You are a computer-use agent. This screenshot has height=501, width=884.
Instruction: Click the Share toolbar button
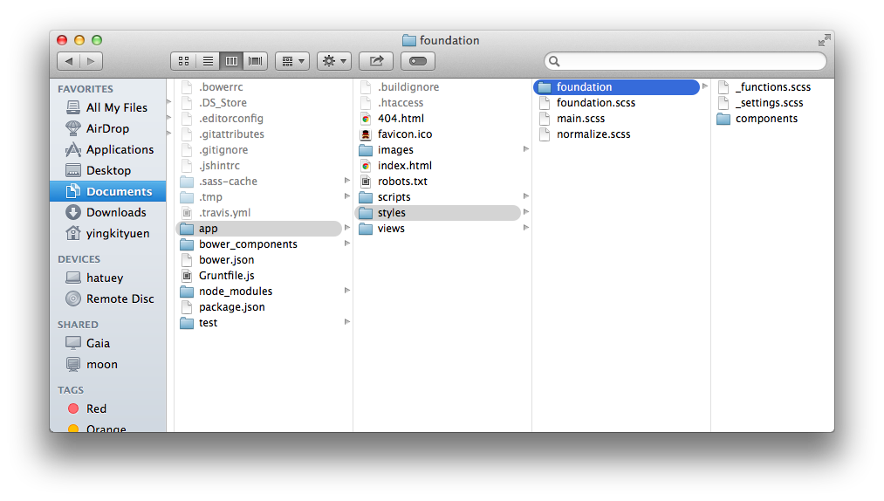tap(376, 61)
